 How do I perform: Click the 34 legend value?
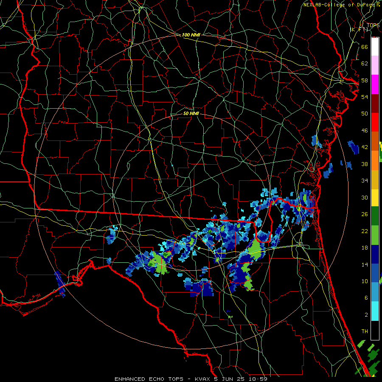[365, 181]
